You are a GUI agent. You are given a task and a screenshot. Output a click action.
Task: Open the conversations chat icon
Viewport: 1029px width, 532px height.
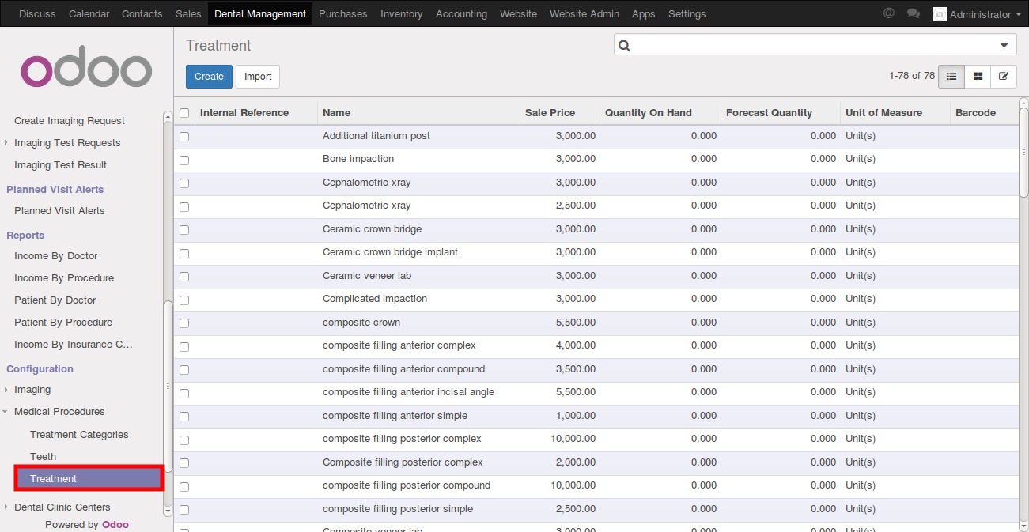tap(914, 14)
